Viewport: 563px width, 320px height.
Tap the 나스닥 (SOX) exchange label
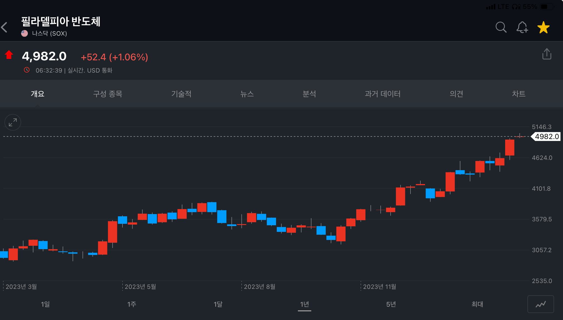point(50,33)
